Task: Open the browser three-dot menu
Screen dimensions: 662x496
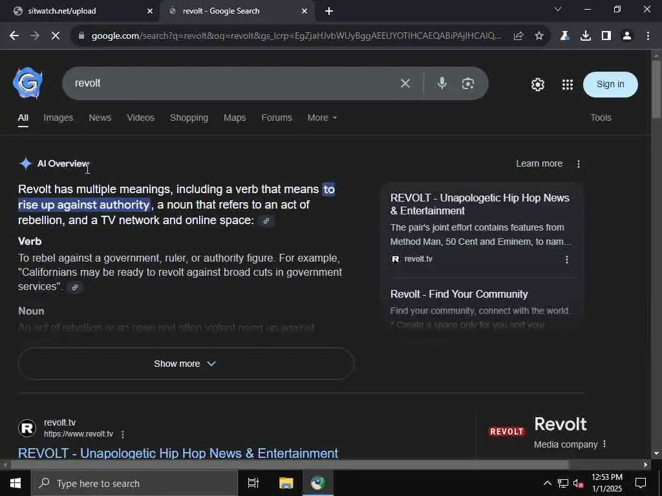Action: [648, 36]
